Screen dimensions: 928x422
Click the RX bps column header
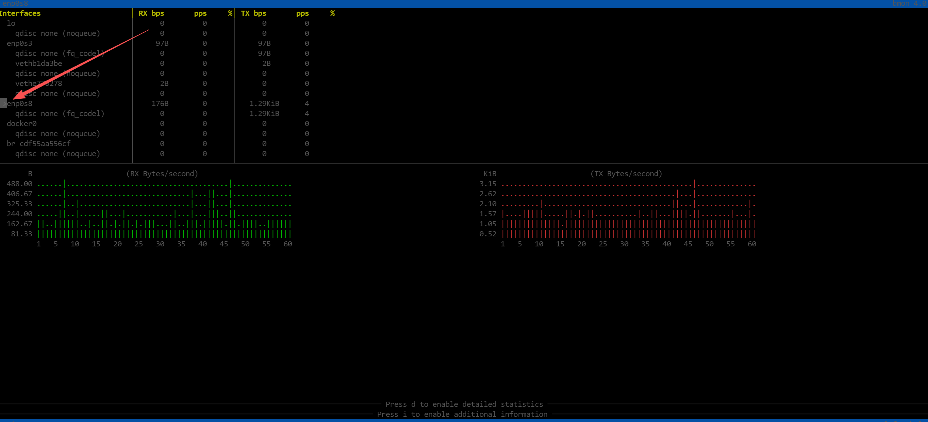pyautogui.click(x=151, y=13)
